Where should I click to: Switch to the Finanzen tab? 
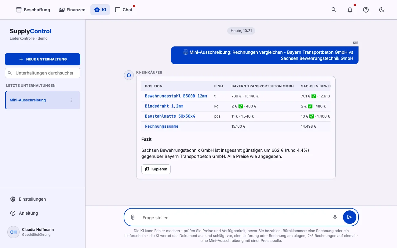pos(72,10)
